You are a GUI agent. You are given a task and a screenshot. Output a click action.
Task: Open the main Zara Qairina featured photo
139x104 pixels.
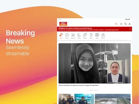[94, 63]
